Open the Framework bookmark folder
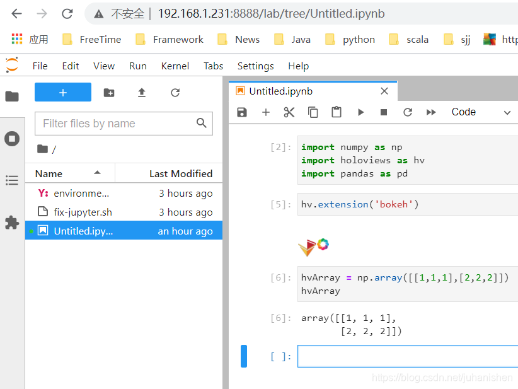The width and height of the screenshot is (518, 389). point(170,39)
